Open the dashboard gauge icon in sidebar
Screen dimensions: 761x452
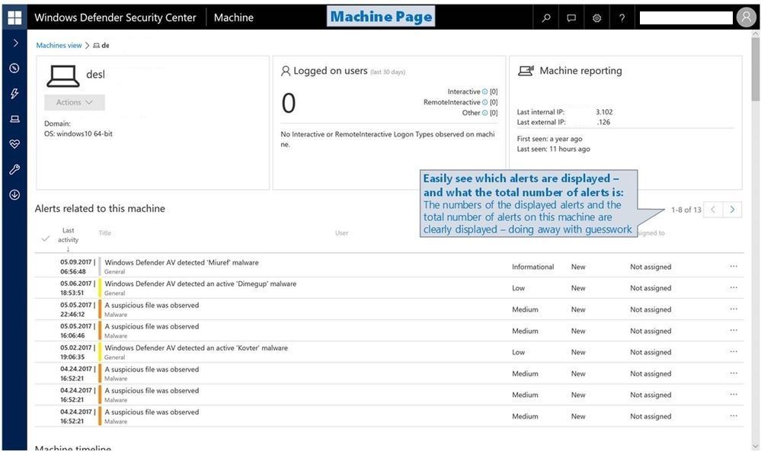[x=14, y=68]
